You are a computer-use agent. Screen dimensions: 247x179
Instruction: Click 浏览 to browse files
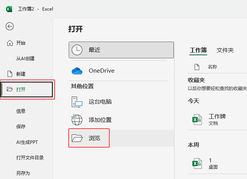tap(121, 138)
